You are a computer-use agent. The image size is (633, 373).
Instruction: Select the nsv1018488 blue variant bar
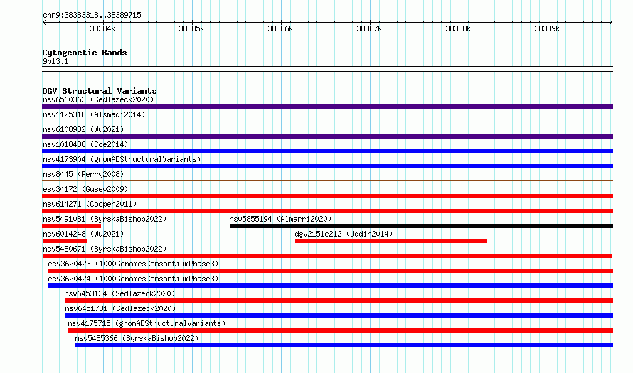tap(327, 151)
